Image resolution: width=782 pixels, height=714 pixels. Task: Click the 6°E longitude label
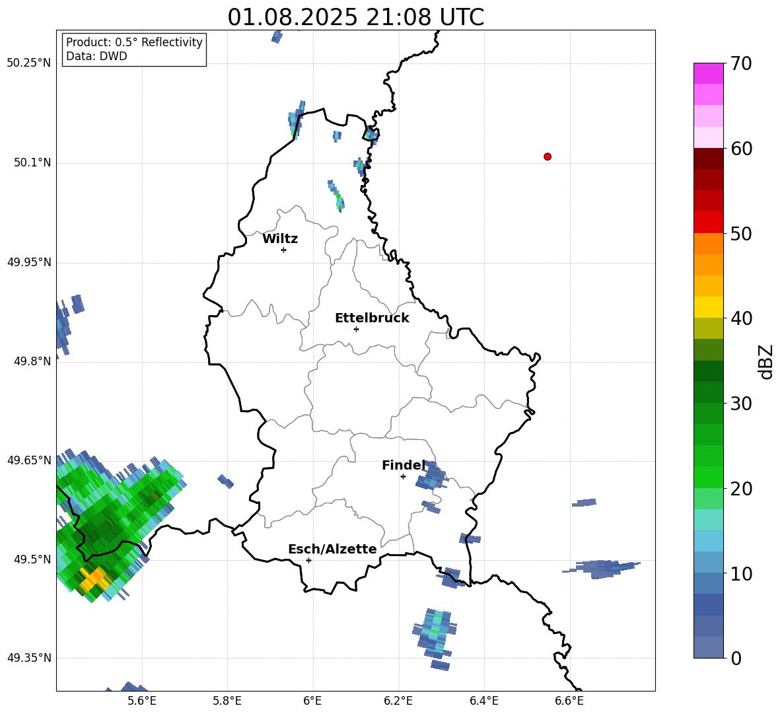pos(312,701)
